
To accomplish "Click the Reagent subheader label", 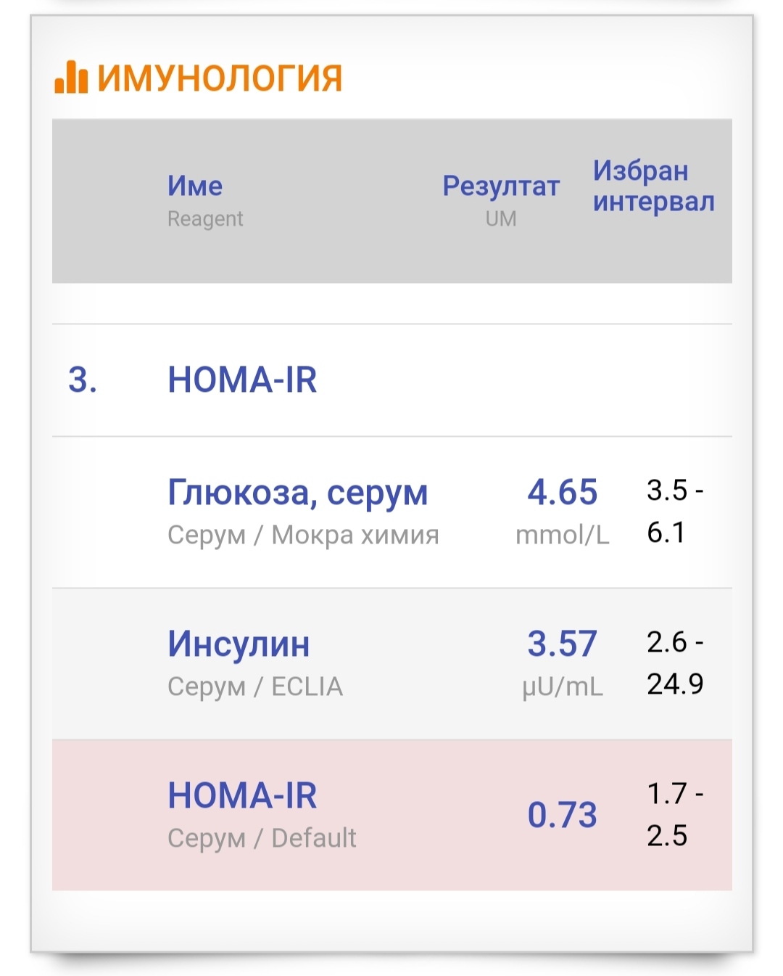I will point(205,219).
